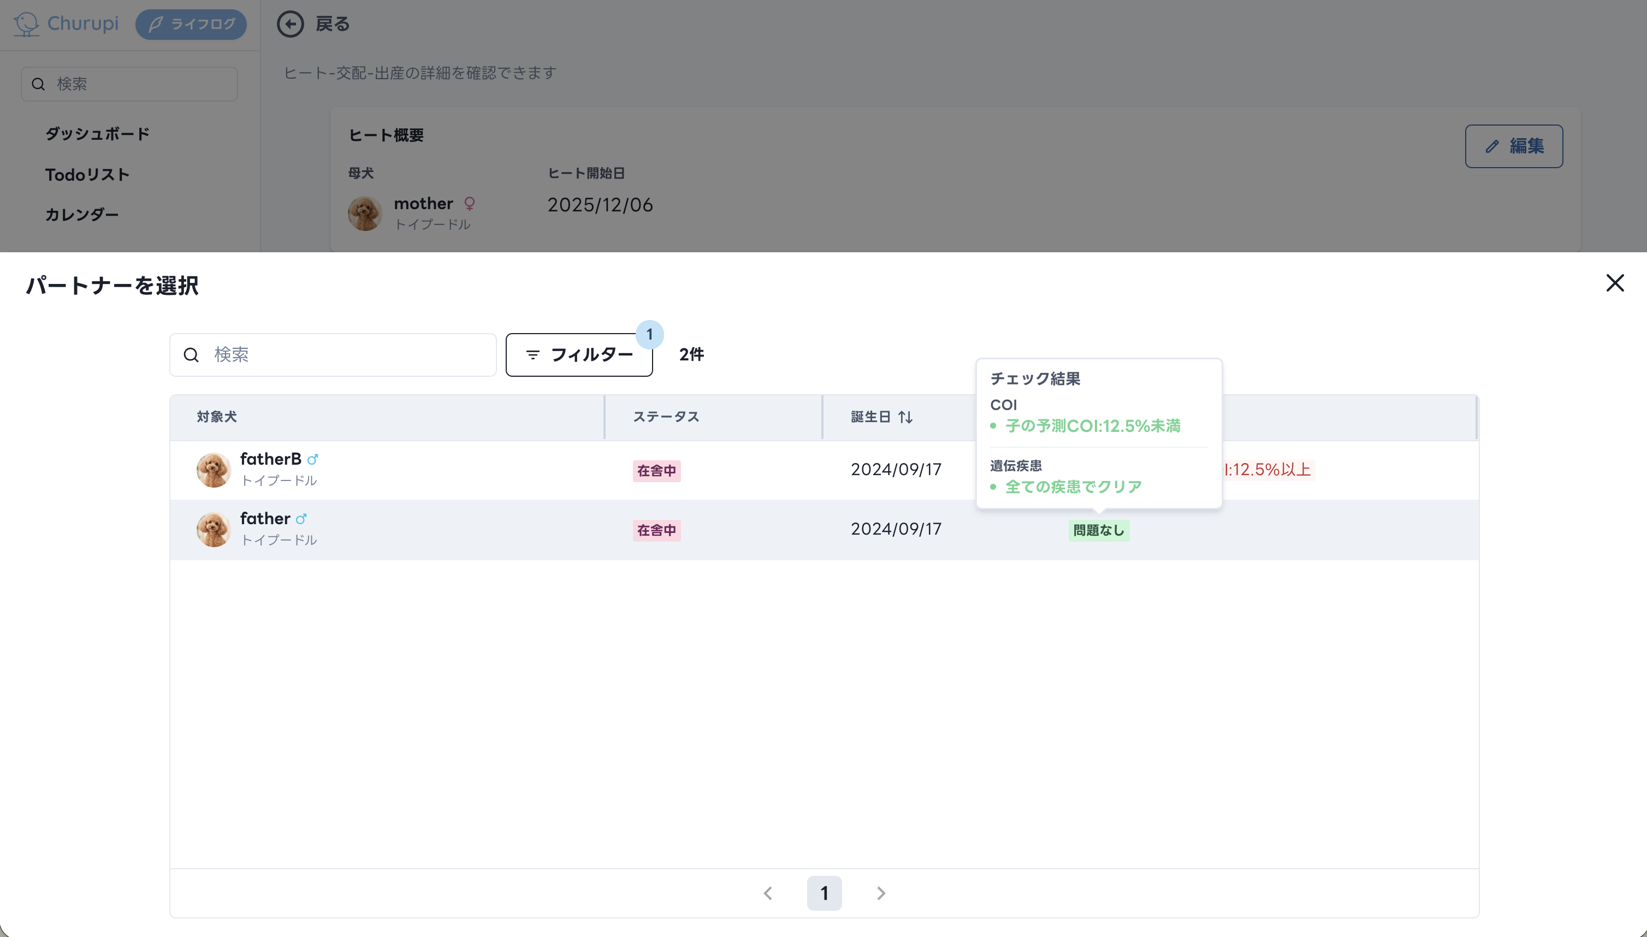This screenshot has height=937, width=1647.
Task: Click the 編集 button
Action: (1514, 146)
